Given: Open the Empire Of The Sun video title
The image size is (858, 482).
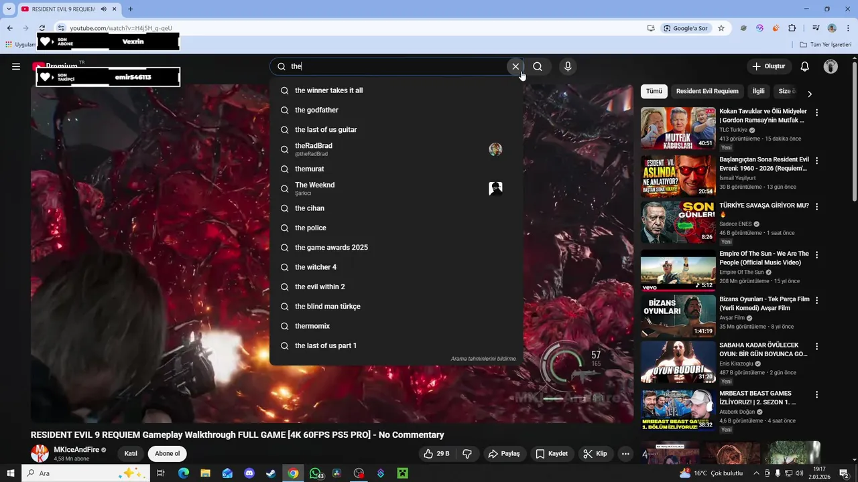Looking at the screenshot, I should pyautogui.click(x=764, y=258).
